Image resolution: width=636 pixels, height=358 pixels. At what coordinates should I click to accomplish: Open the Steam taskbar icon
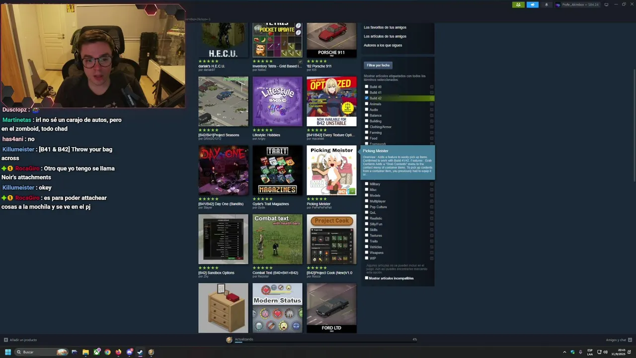pyautogui.click(x=140, y=352)
